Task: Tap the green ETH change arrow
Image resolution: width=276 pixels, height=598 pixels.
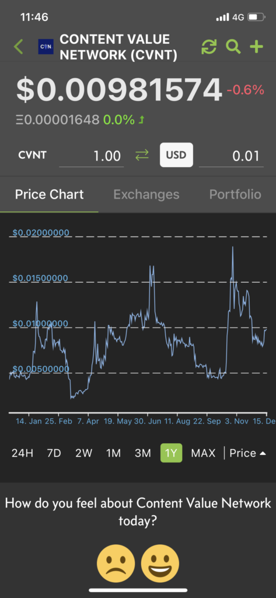Action: click(x=142, y=120)
